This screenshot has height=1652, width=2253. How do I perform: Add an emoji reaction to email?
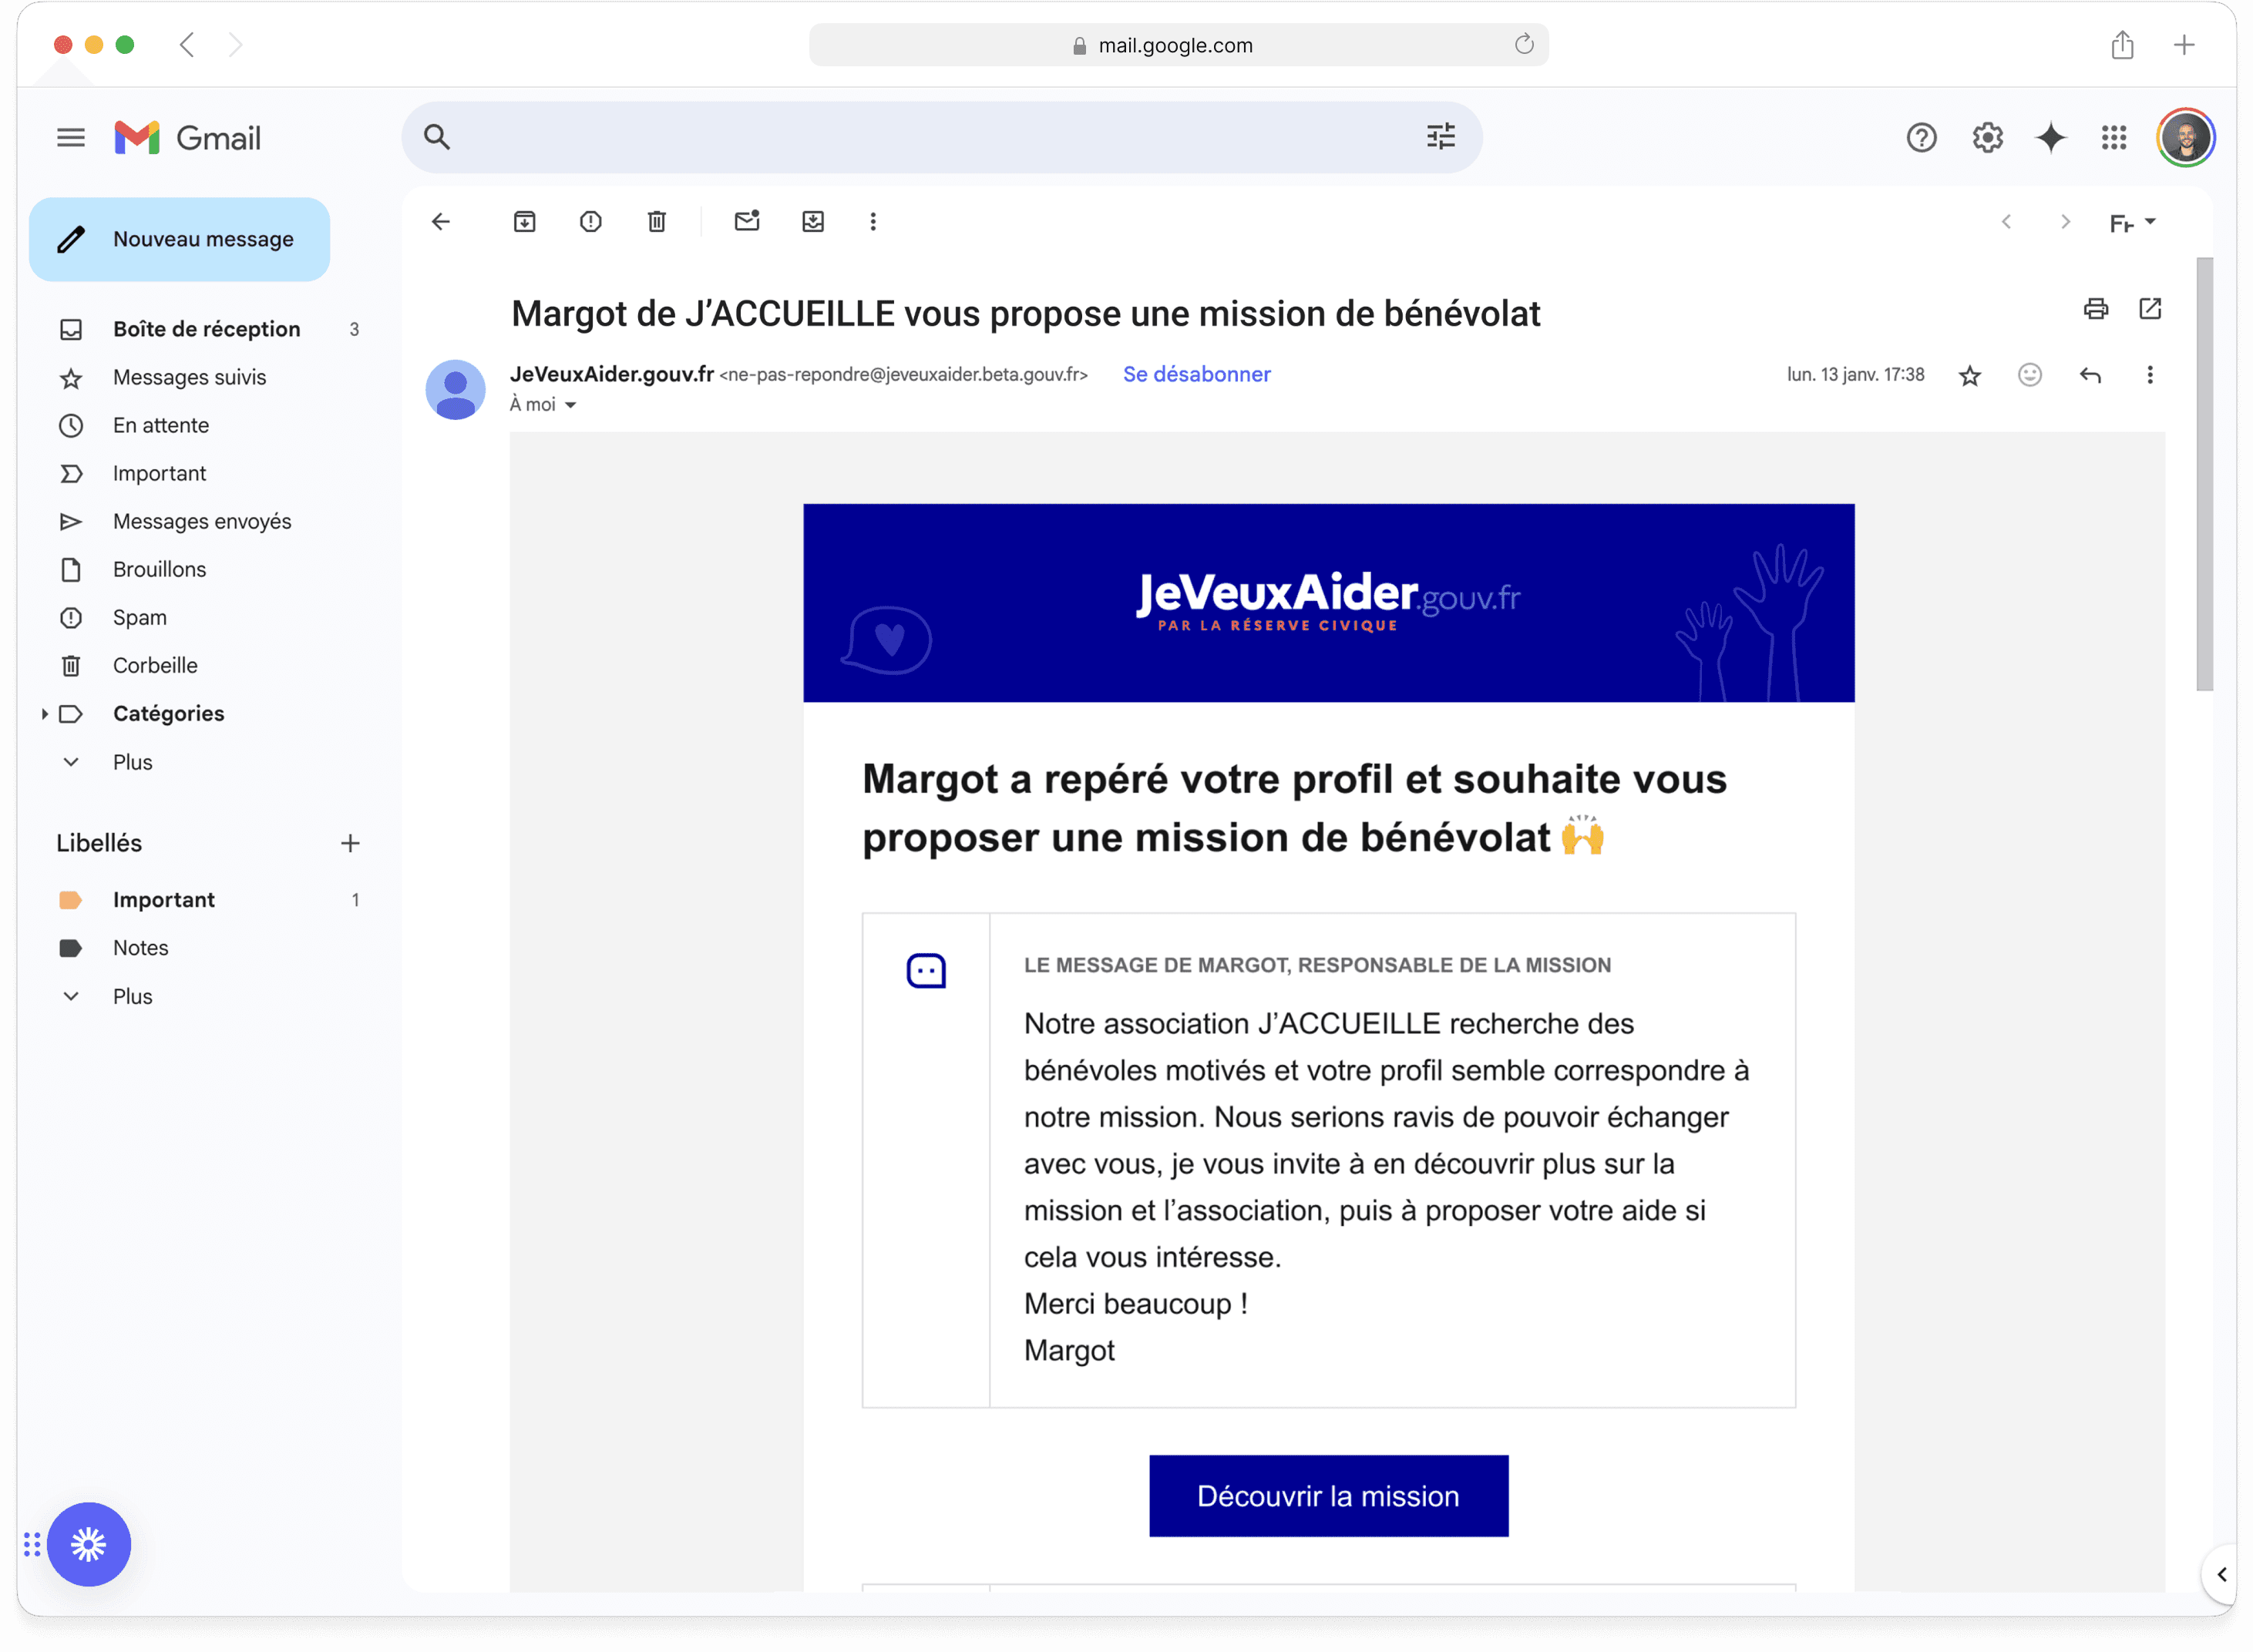pos(2030,375)
